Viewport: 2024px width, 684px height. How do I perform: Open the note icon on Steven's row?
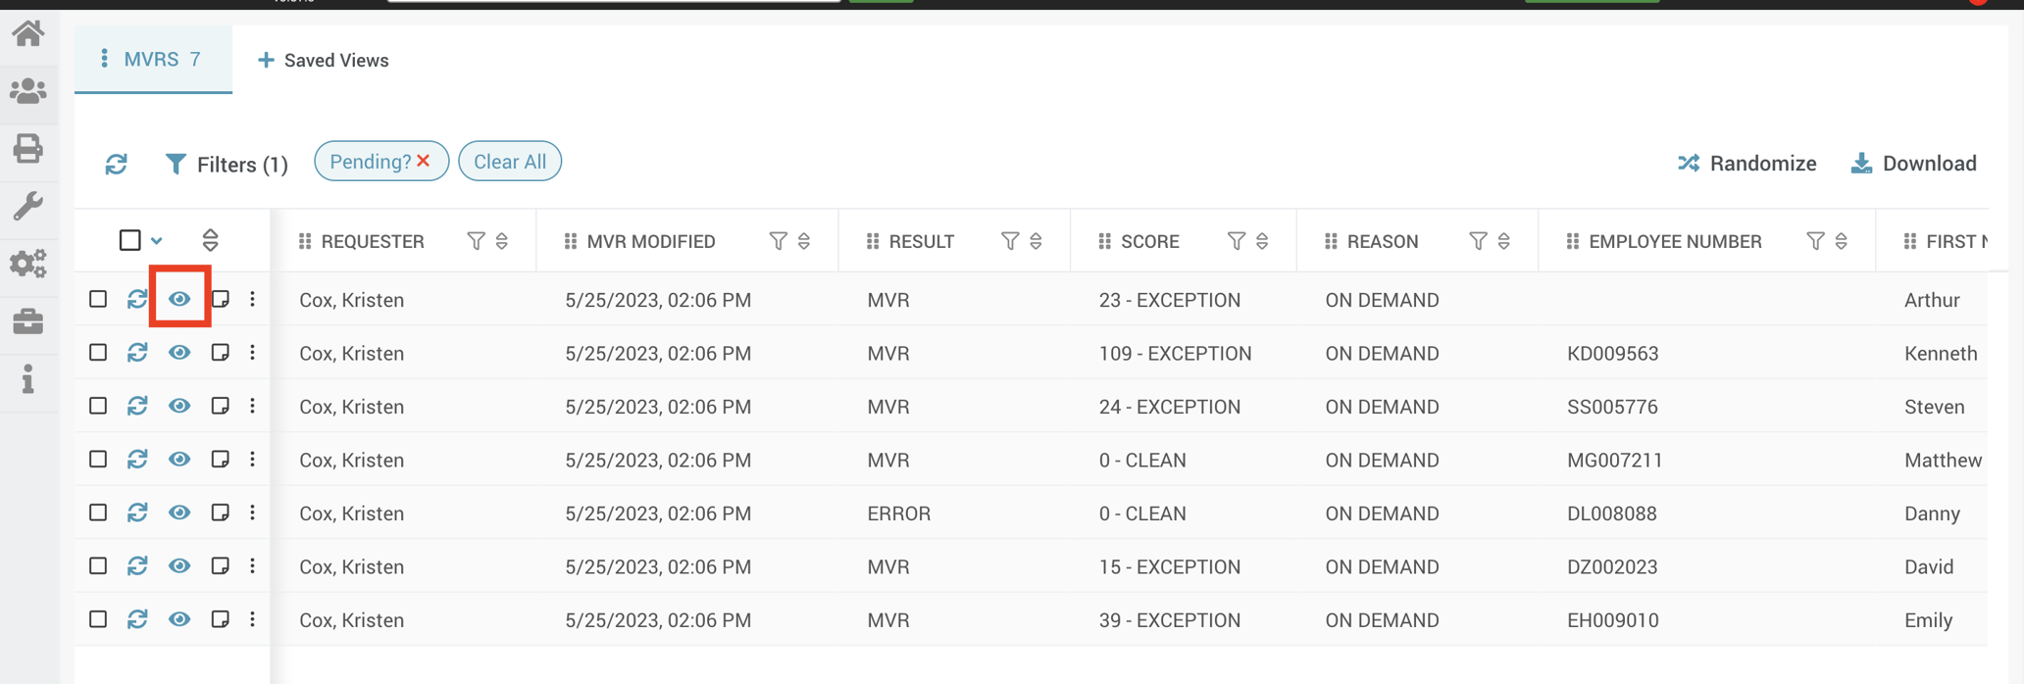(221, 406)
